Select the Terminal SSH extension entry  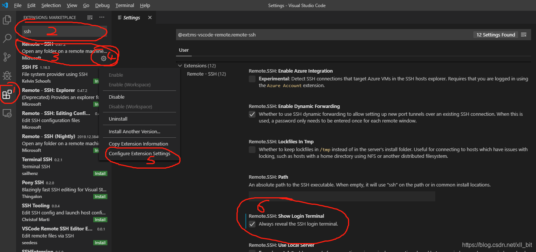(64, 166)
